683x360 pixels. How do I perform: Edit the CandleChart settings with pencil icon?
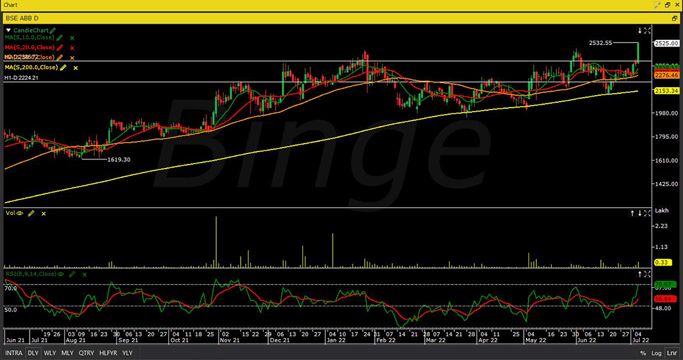53,30
